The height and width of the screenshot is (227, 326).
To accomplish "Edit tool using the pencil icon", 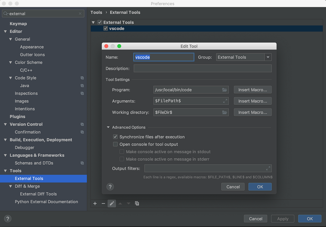I will click(112, 203).
